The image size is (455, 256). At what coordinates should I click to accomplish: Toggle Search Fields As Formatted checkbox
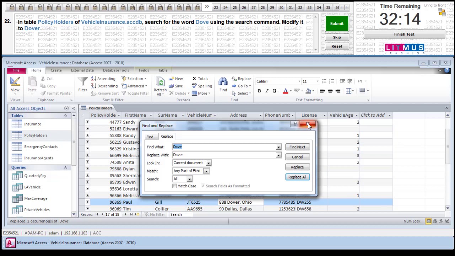pos(203,186)
